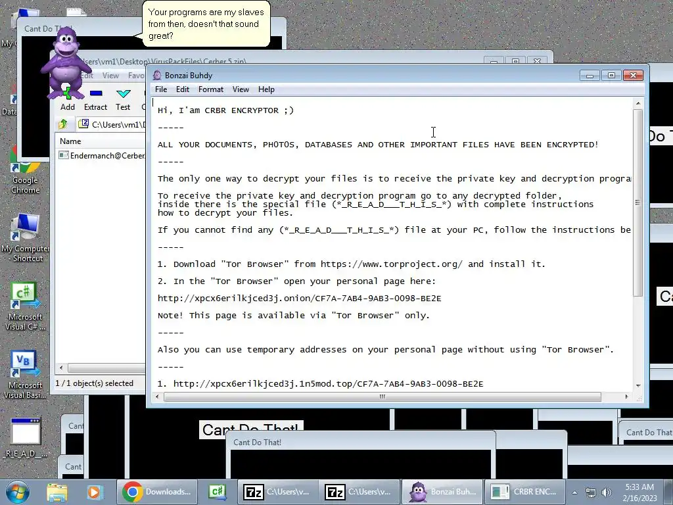
Task: Open the _R_E_A_D_ file on desktop
Action: click(25, 437)
